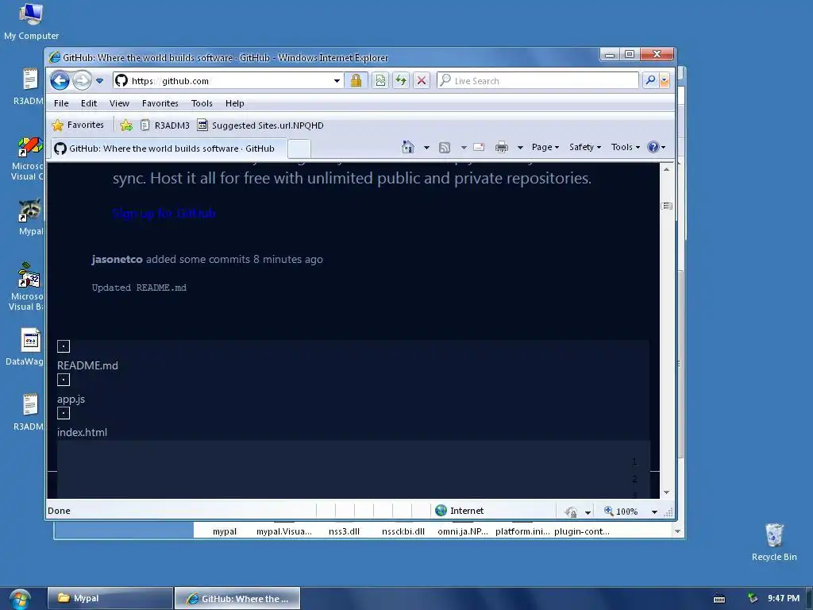Click the on-screen keyboard tray icon
The height and width of the screenshot is (610, 813).
(x=719, y=599)
